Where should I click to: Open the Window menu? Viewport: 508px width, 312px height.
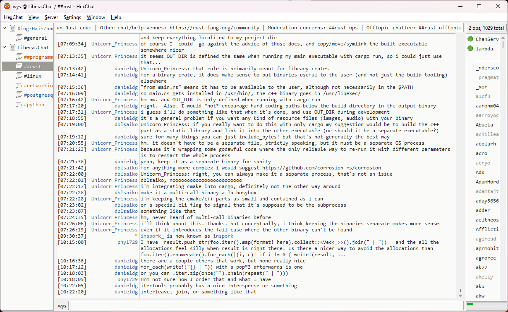(x=96, y=17)
